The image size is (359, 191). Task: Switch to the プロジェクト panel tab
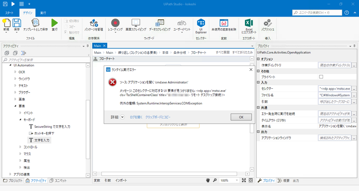13,181
